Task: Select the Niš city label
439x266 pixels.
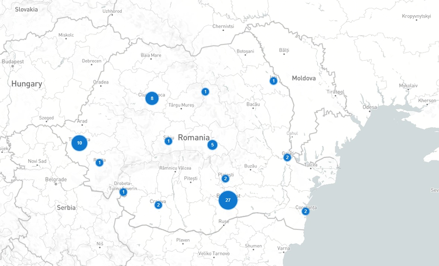Action: tap(100, 244)
